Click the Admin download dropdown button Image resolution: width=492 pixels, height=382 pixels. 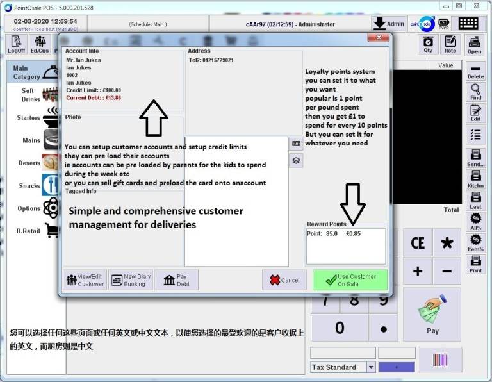pyautogui.click(x=389, y=24)
